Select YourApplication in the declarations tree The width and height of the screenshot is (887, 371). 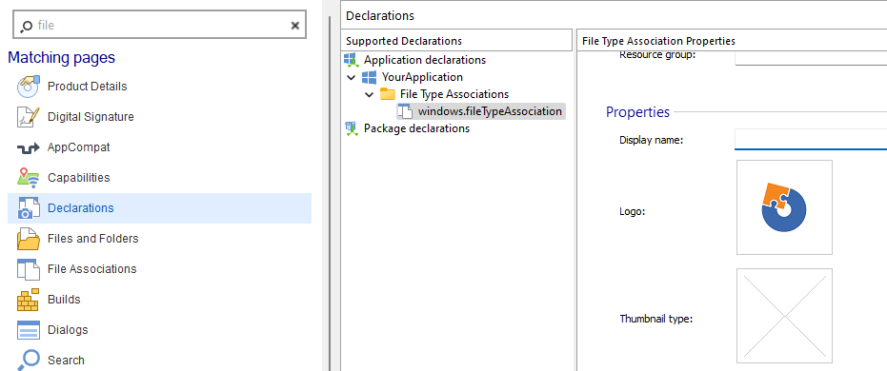[422, 77]
